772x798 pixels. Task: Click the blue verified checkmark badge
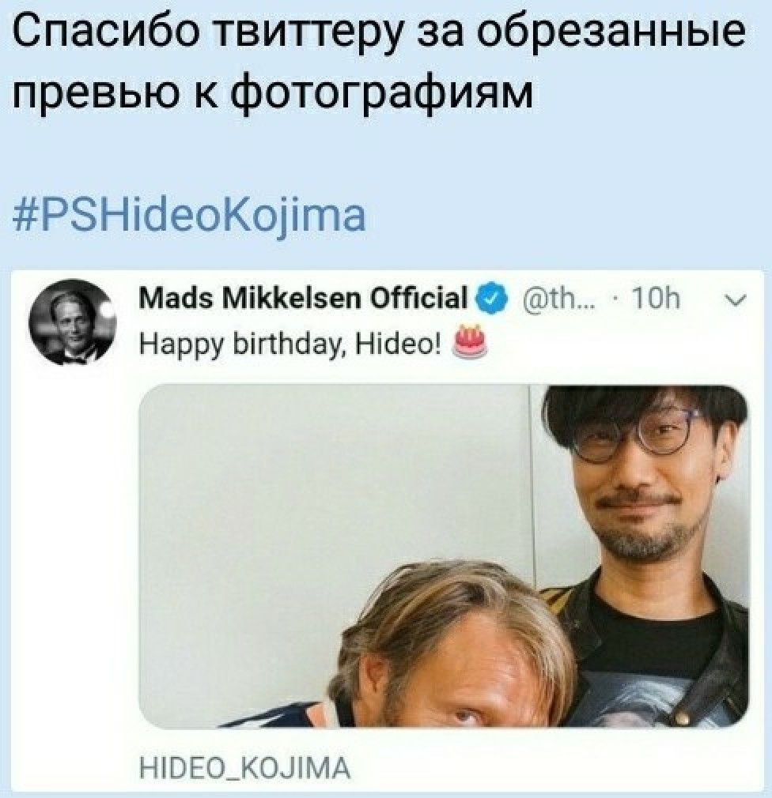pyautogui.click(x=492, y=298)
